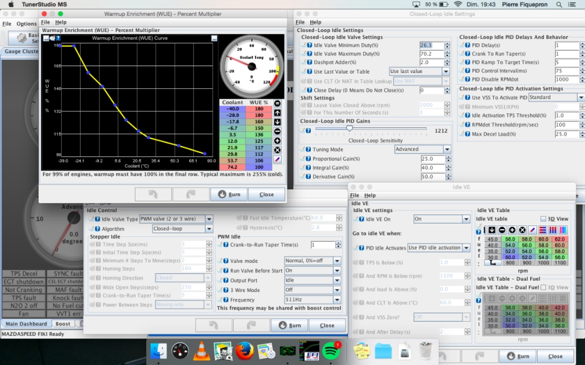Click the horizontal-stripes interpolate icon in active Idle VE toolbar
The height and width of the screenshot is (365, 585).
(543, 230)
